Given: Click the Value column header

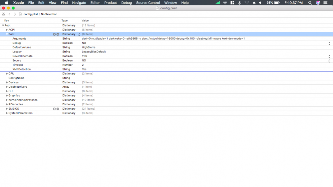Looking at the screenshot, I should 85,21.
